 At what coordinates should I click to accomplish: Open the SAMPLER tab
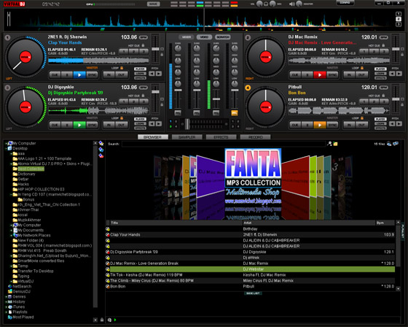[x=187, y=137]
